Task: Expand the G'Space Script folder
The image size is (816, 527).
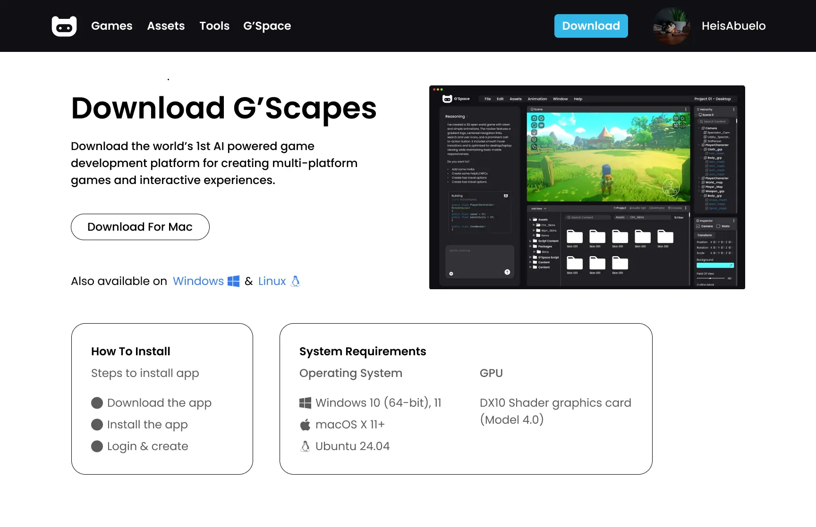Action: pyautogui.click(x=530, y=257)
